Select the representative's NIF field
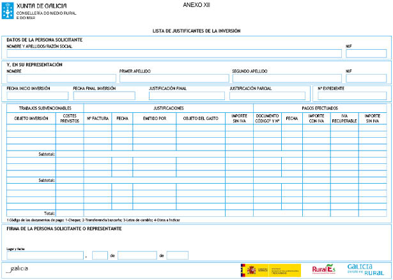The height and width of the screenshot is (280, 393). pos(366,78)
